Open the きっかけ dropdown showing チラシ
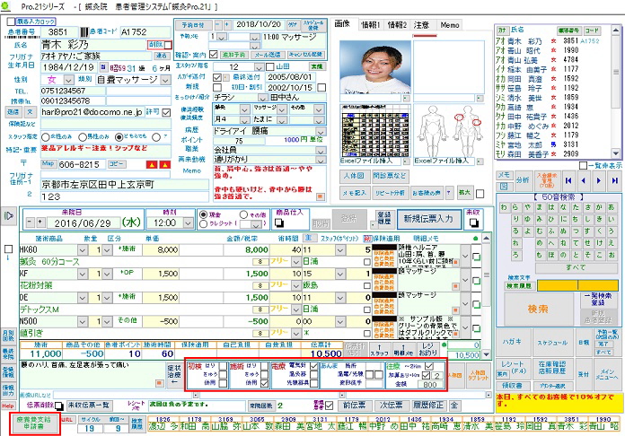Image resolution: width=625 pixels, height=436 pixels. pyautogui.click(x=262, y=98)
